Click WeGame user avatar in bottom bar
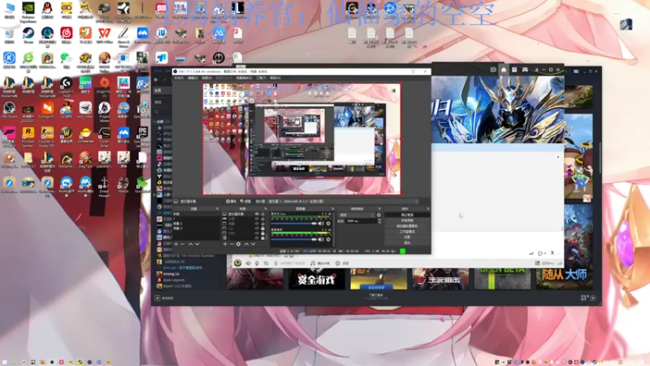This screenshot has height=366, width=650. [x=237, y=263]
